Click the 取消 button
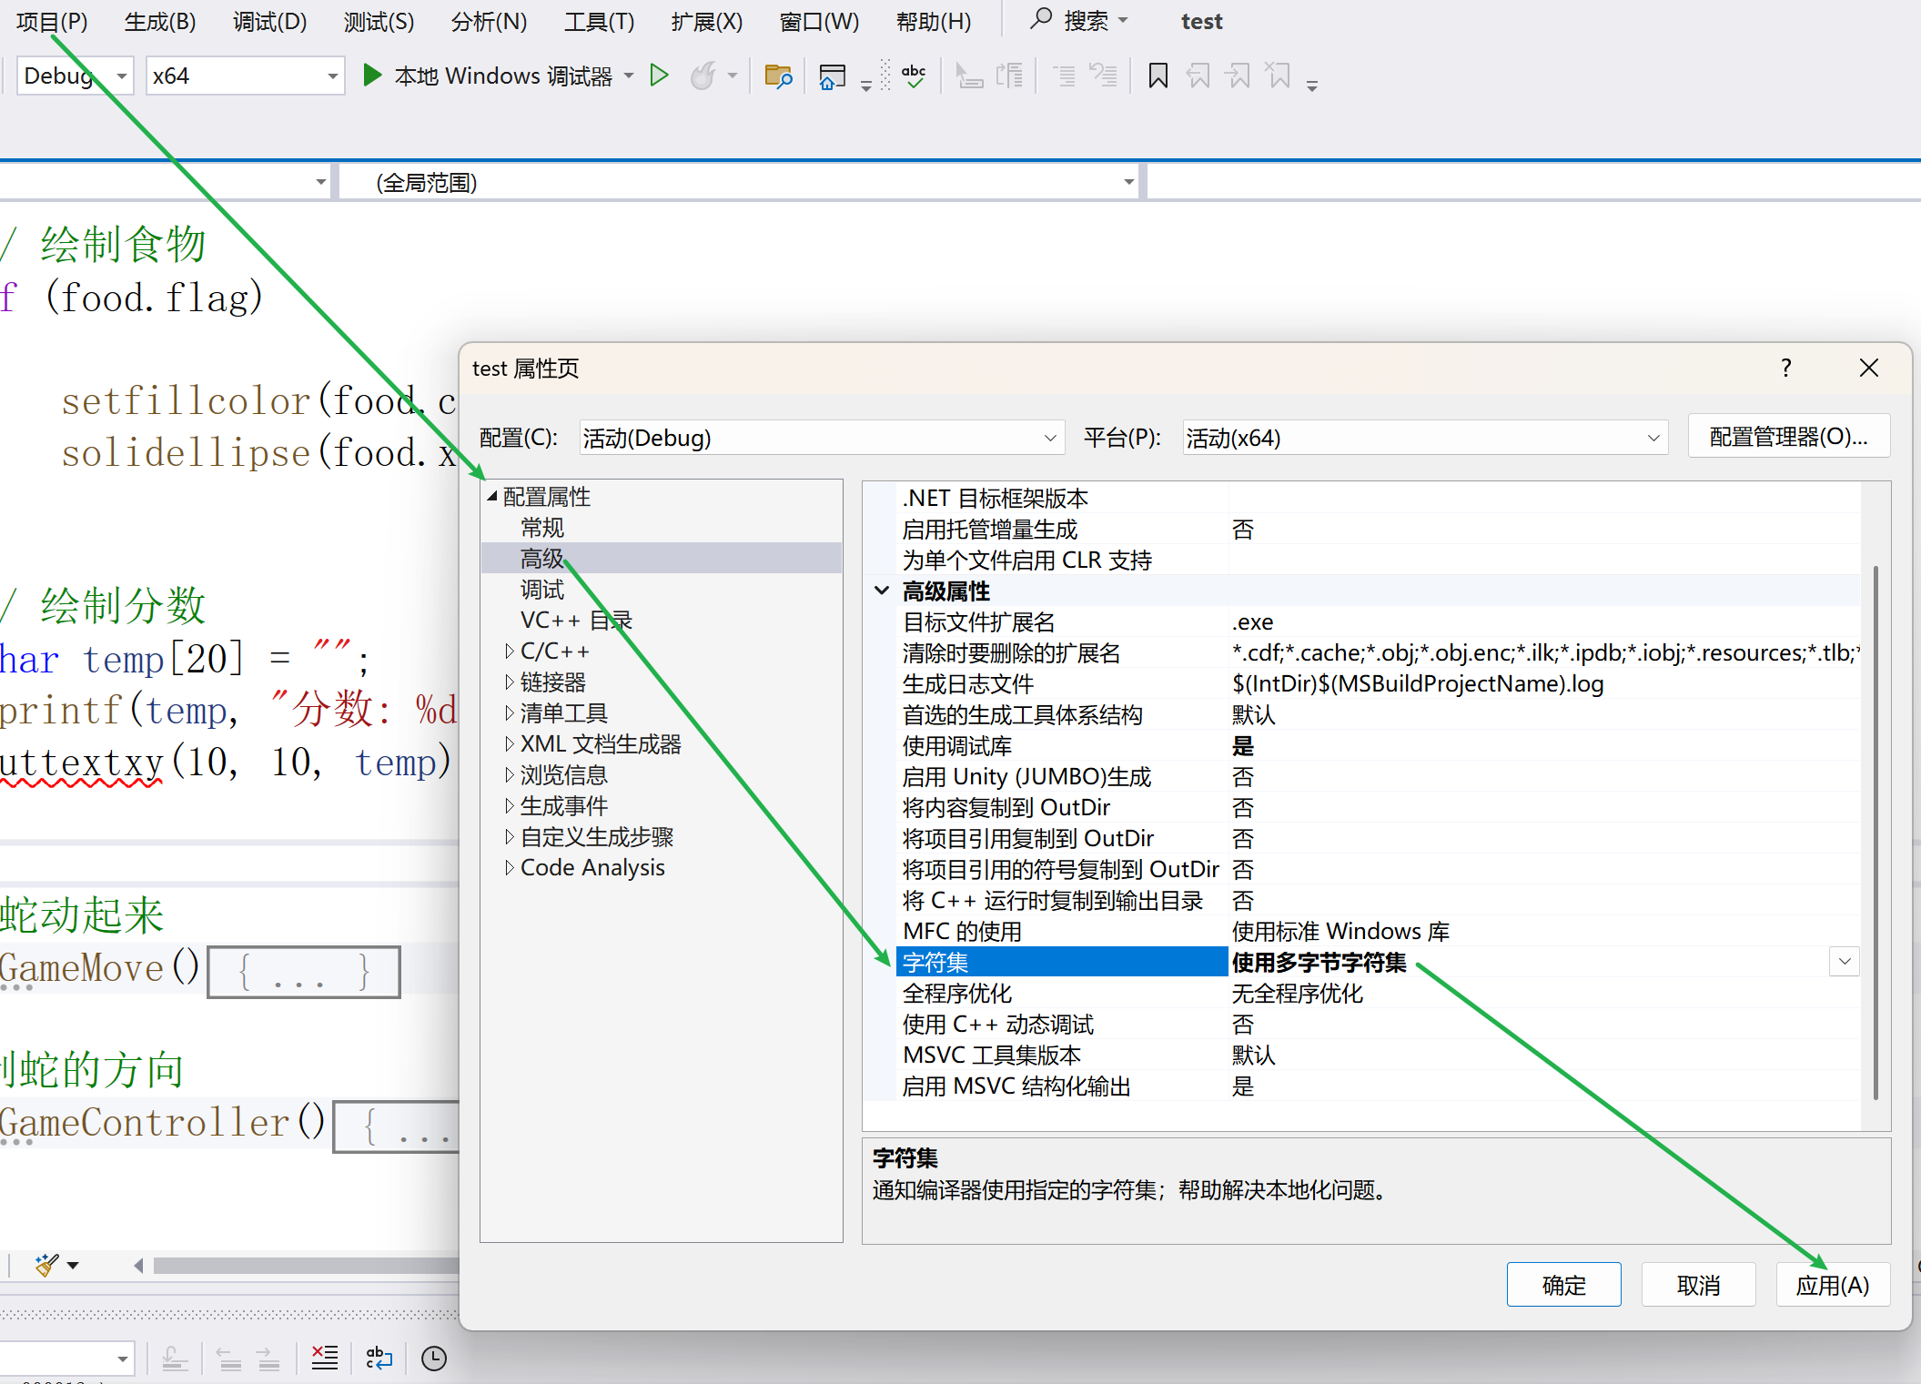The height and width of the screenshot is (1384, 1921). [x=1698, y=1284]
